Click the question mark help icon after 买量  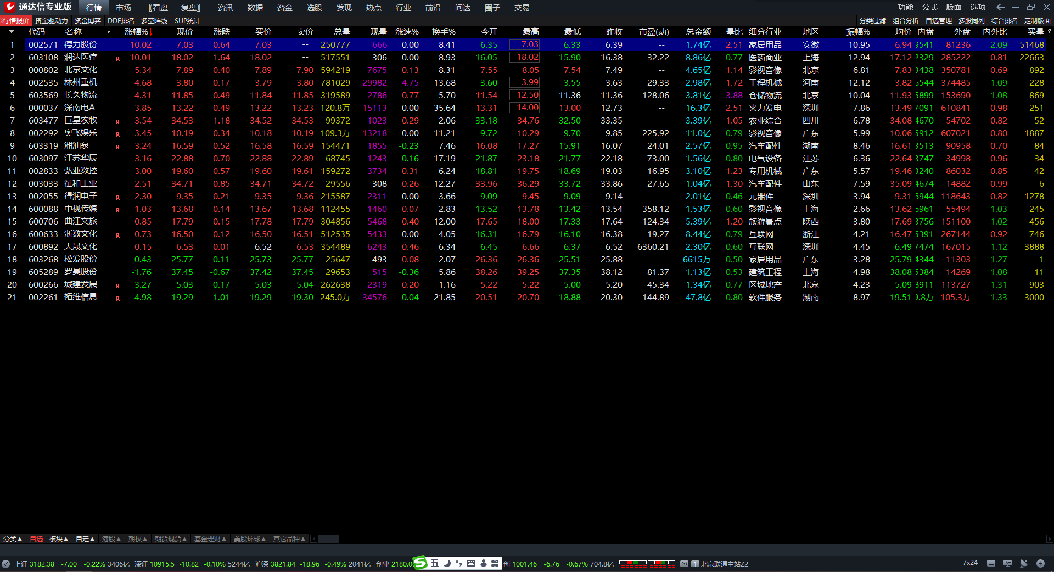pos(1049,32)
